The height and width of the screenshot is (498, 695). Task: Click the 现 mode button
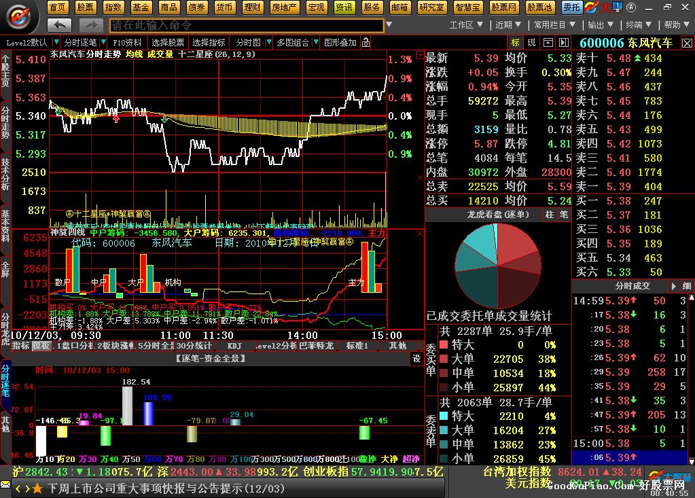point(531,43)
